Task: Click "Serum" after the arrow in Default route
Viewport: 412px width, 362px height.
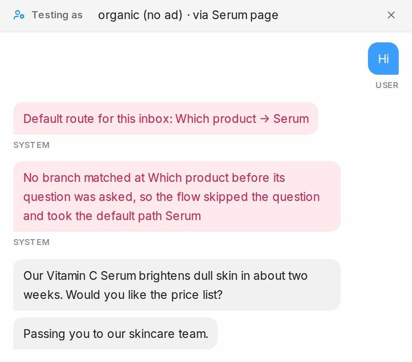Action: click(x=291, y=119)
